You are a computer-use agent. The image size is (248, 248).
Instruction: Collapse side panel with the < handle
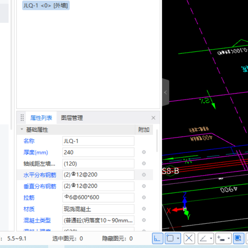pos(165,92)
